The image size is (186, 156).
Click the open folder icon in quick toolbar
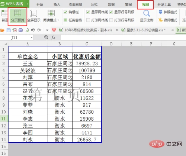[x=2, y=30]
